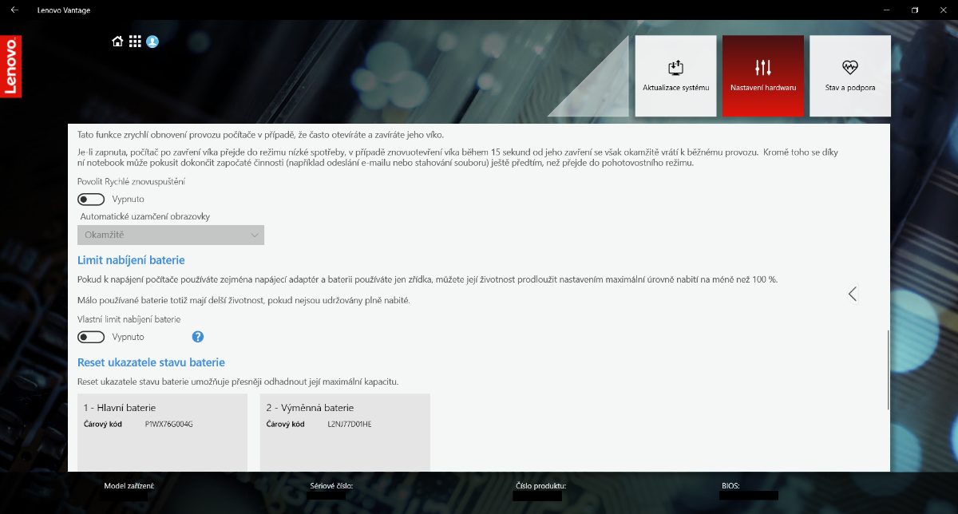Click the blue help question mark icon
The width and height of the screenshot is (958, 514).
click(198, 337)
